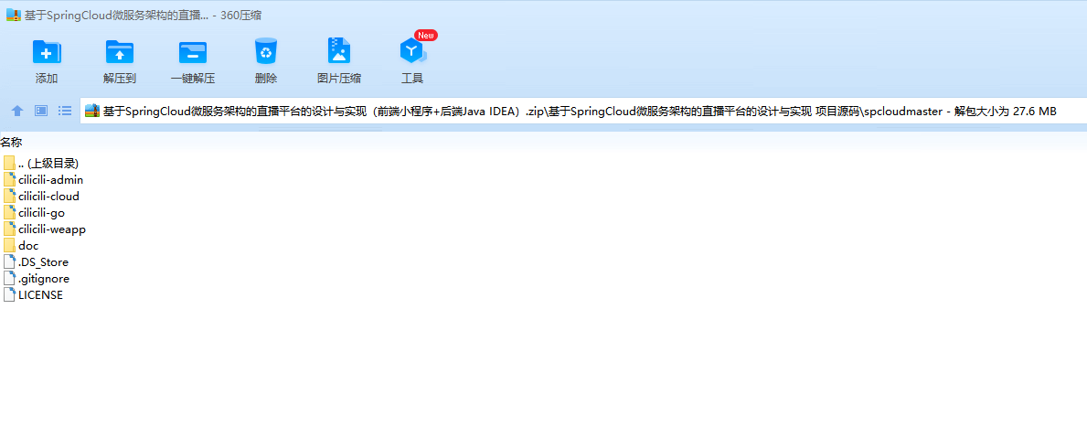The width and height of the screenshot is (1087, 437).
Task: Select the .gitignore file
Action: coord(36,278)
